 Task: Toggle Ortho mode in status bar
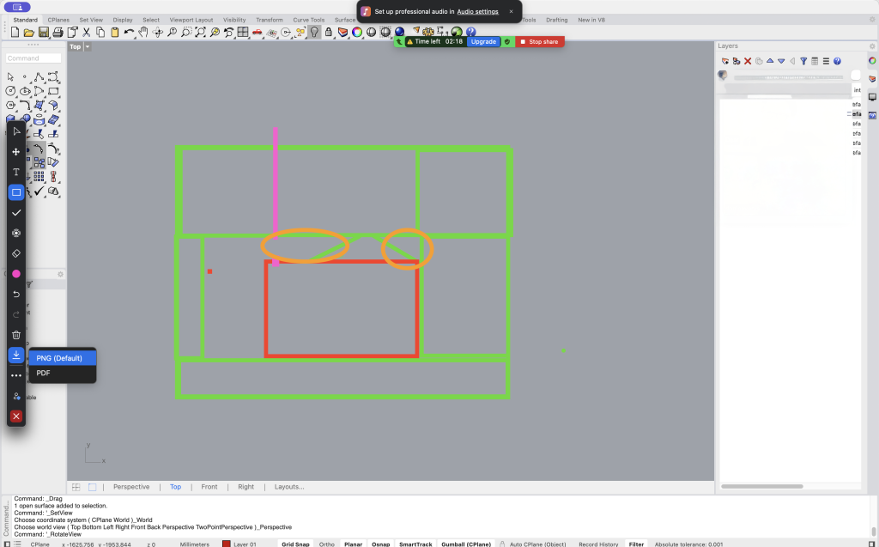[x=327, y=544]
